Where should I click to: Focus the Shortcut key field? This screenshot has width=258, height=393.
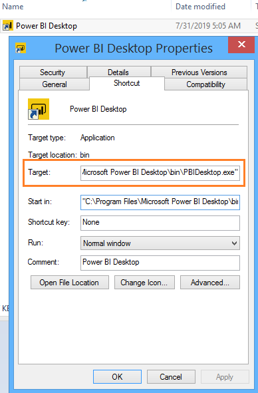[160, 223]
